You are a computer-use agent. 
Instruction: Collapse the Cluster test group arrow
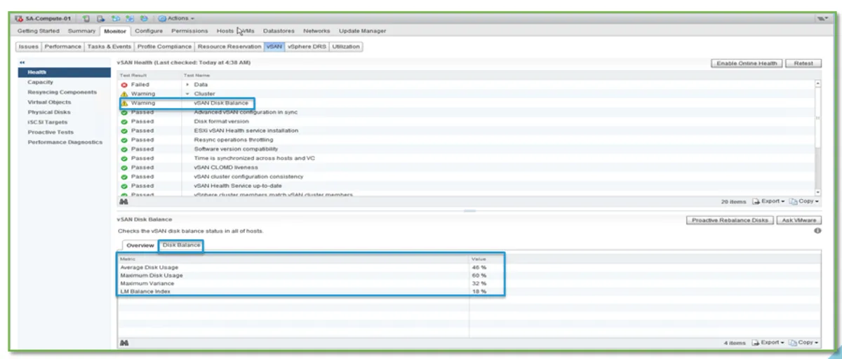pyautogui.click(x=187, y=93)
